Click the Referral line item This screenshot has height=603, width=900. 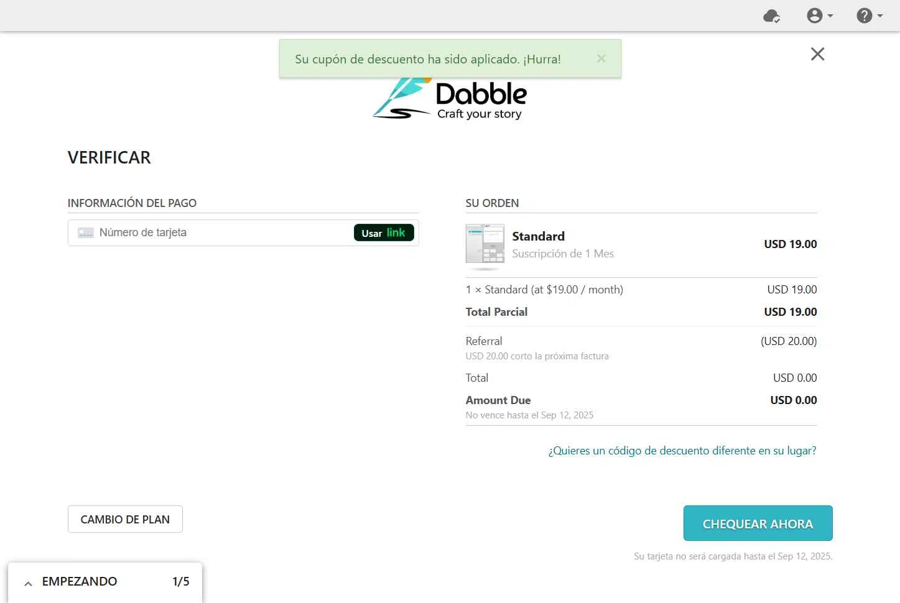point(484,341)
